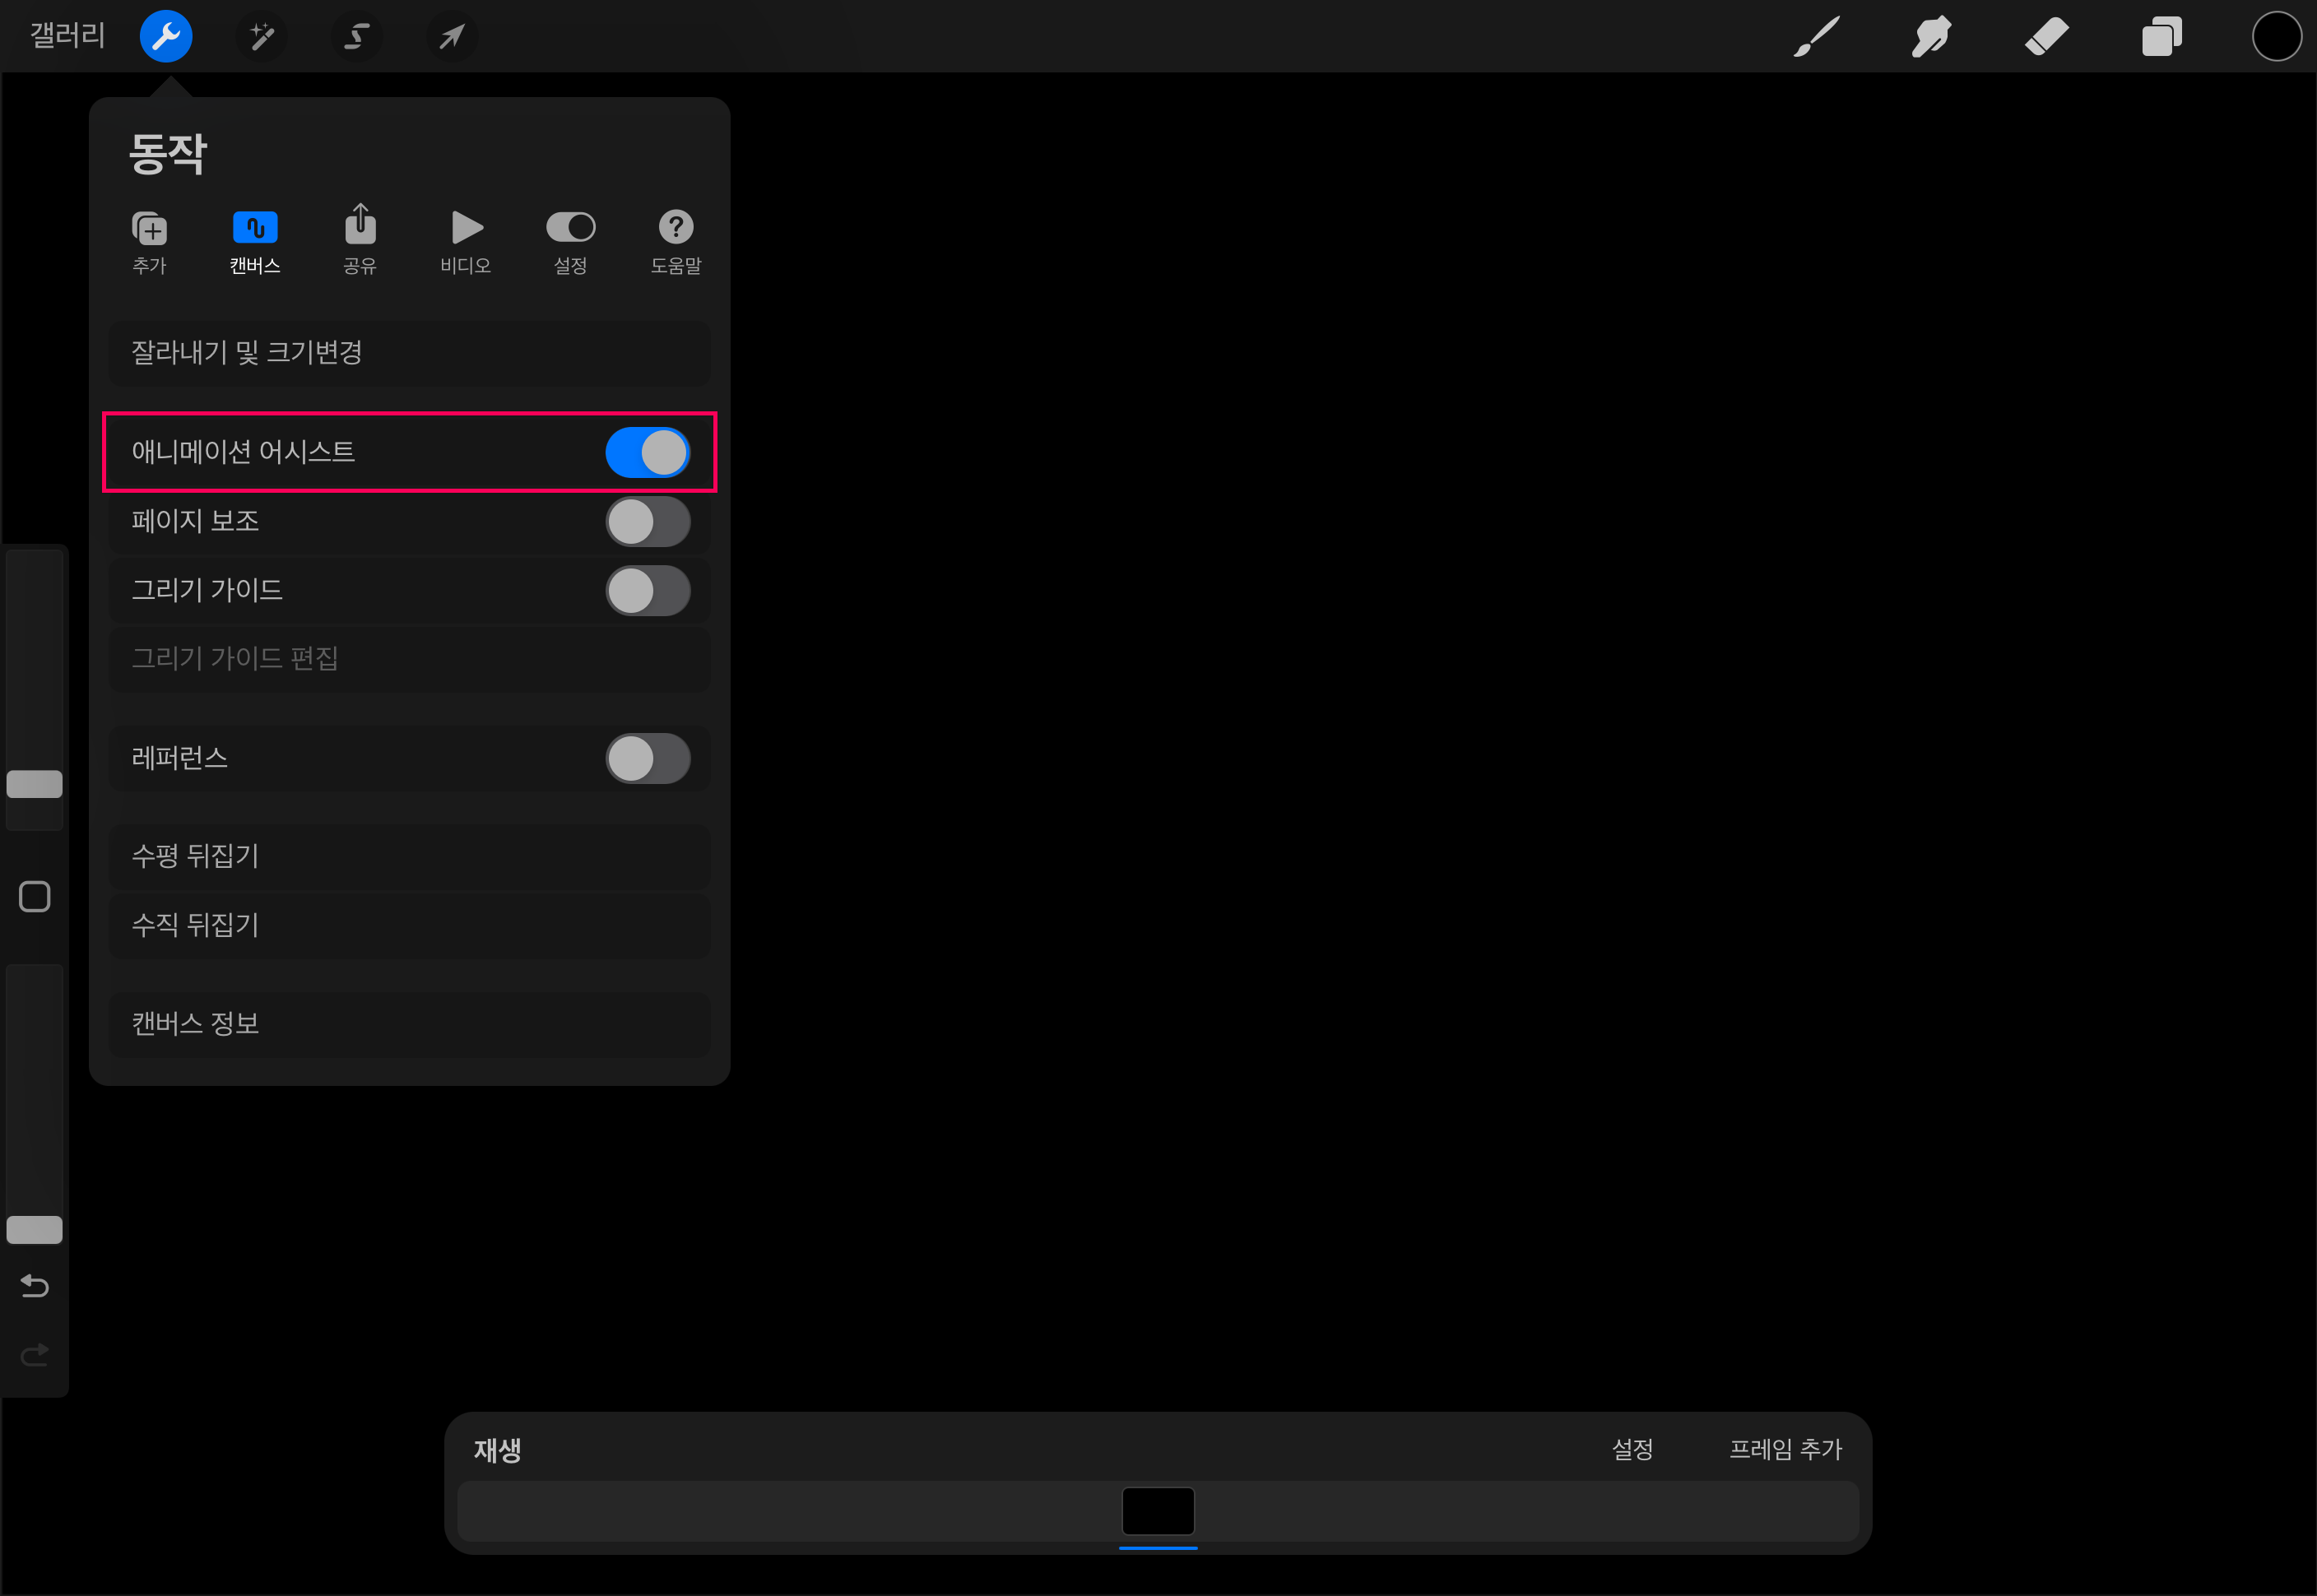Enable the 페이지 보조 toggle

coord(647,522)
